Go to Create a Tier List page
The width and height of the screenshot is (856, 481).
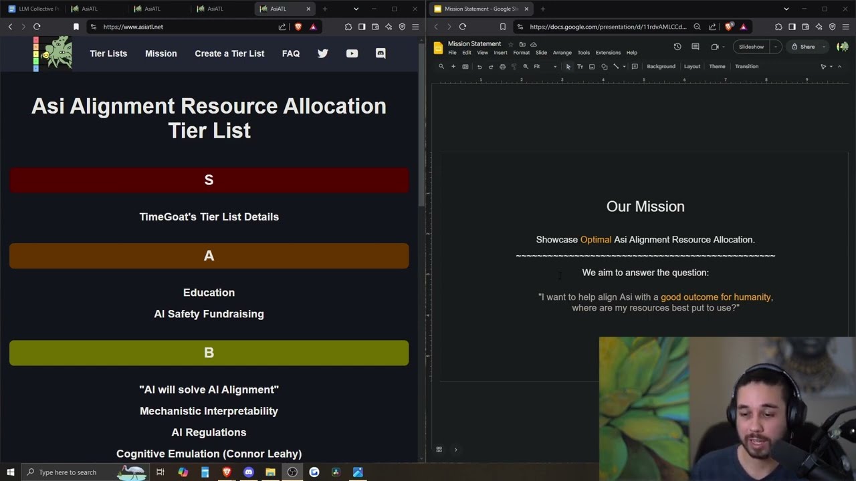click(229, 53)
